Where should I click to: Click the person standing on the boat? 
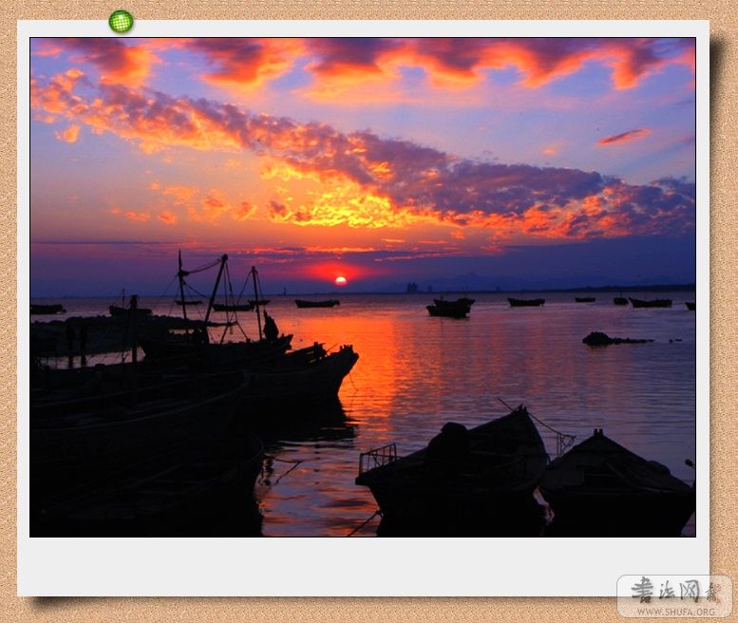[x=270, y=327]
